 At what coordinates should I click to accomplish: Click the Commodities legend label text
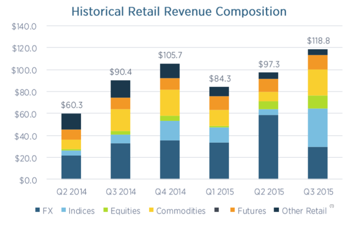pyautogui.click(x=181, y=211)
